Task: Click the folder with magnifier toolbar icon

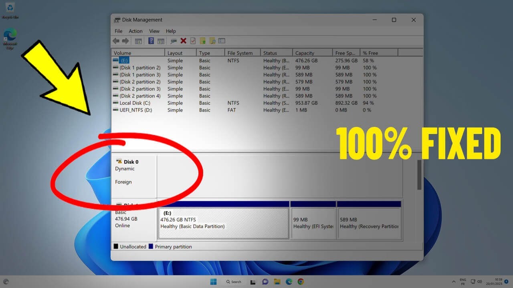Action: pos(212,41)
